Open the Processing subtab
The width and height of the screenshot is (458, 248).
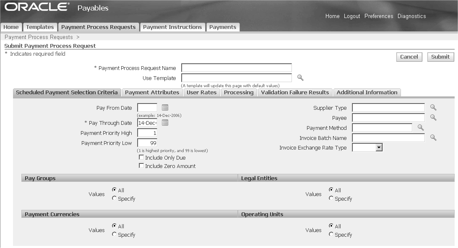pos(239,93)
